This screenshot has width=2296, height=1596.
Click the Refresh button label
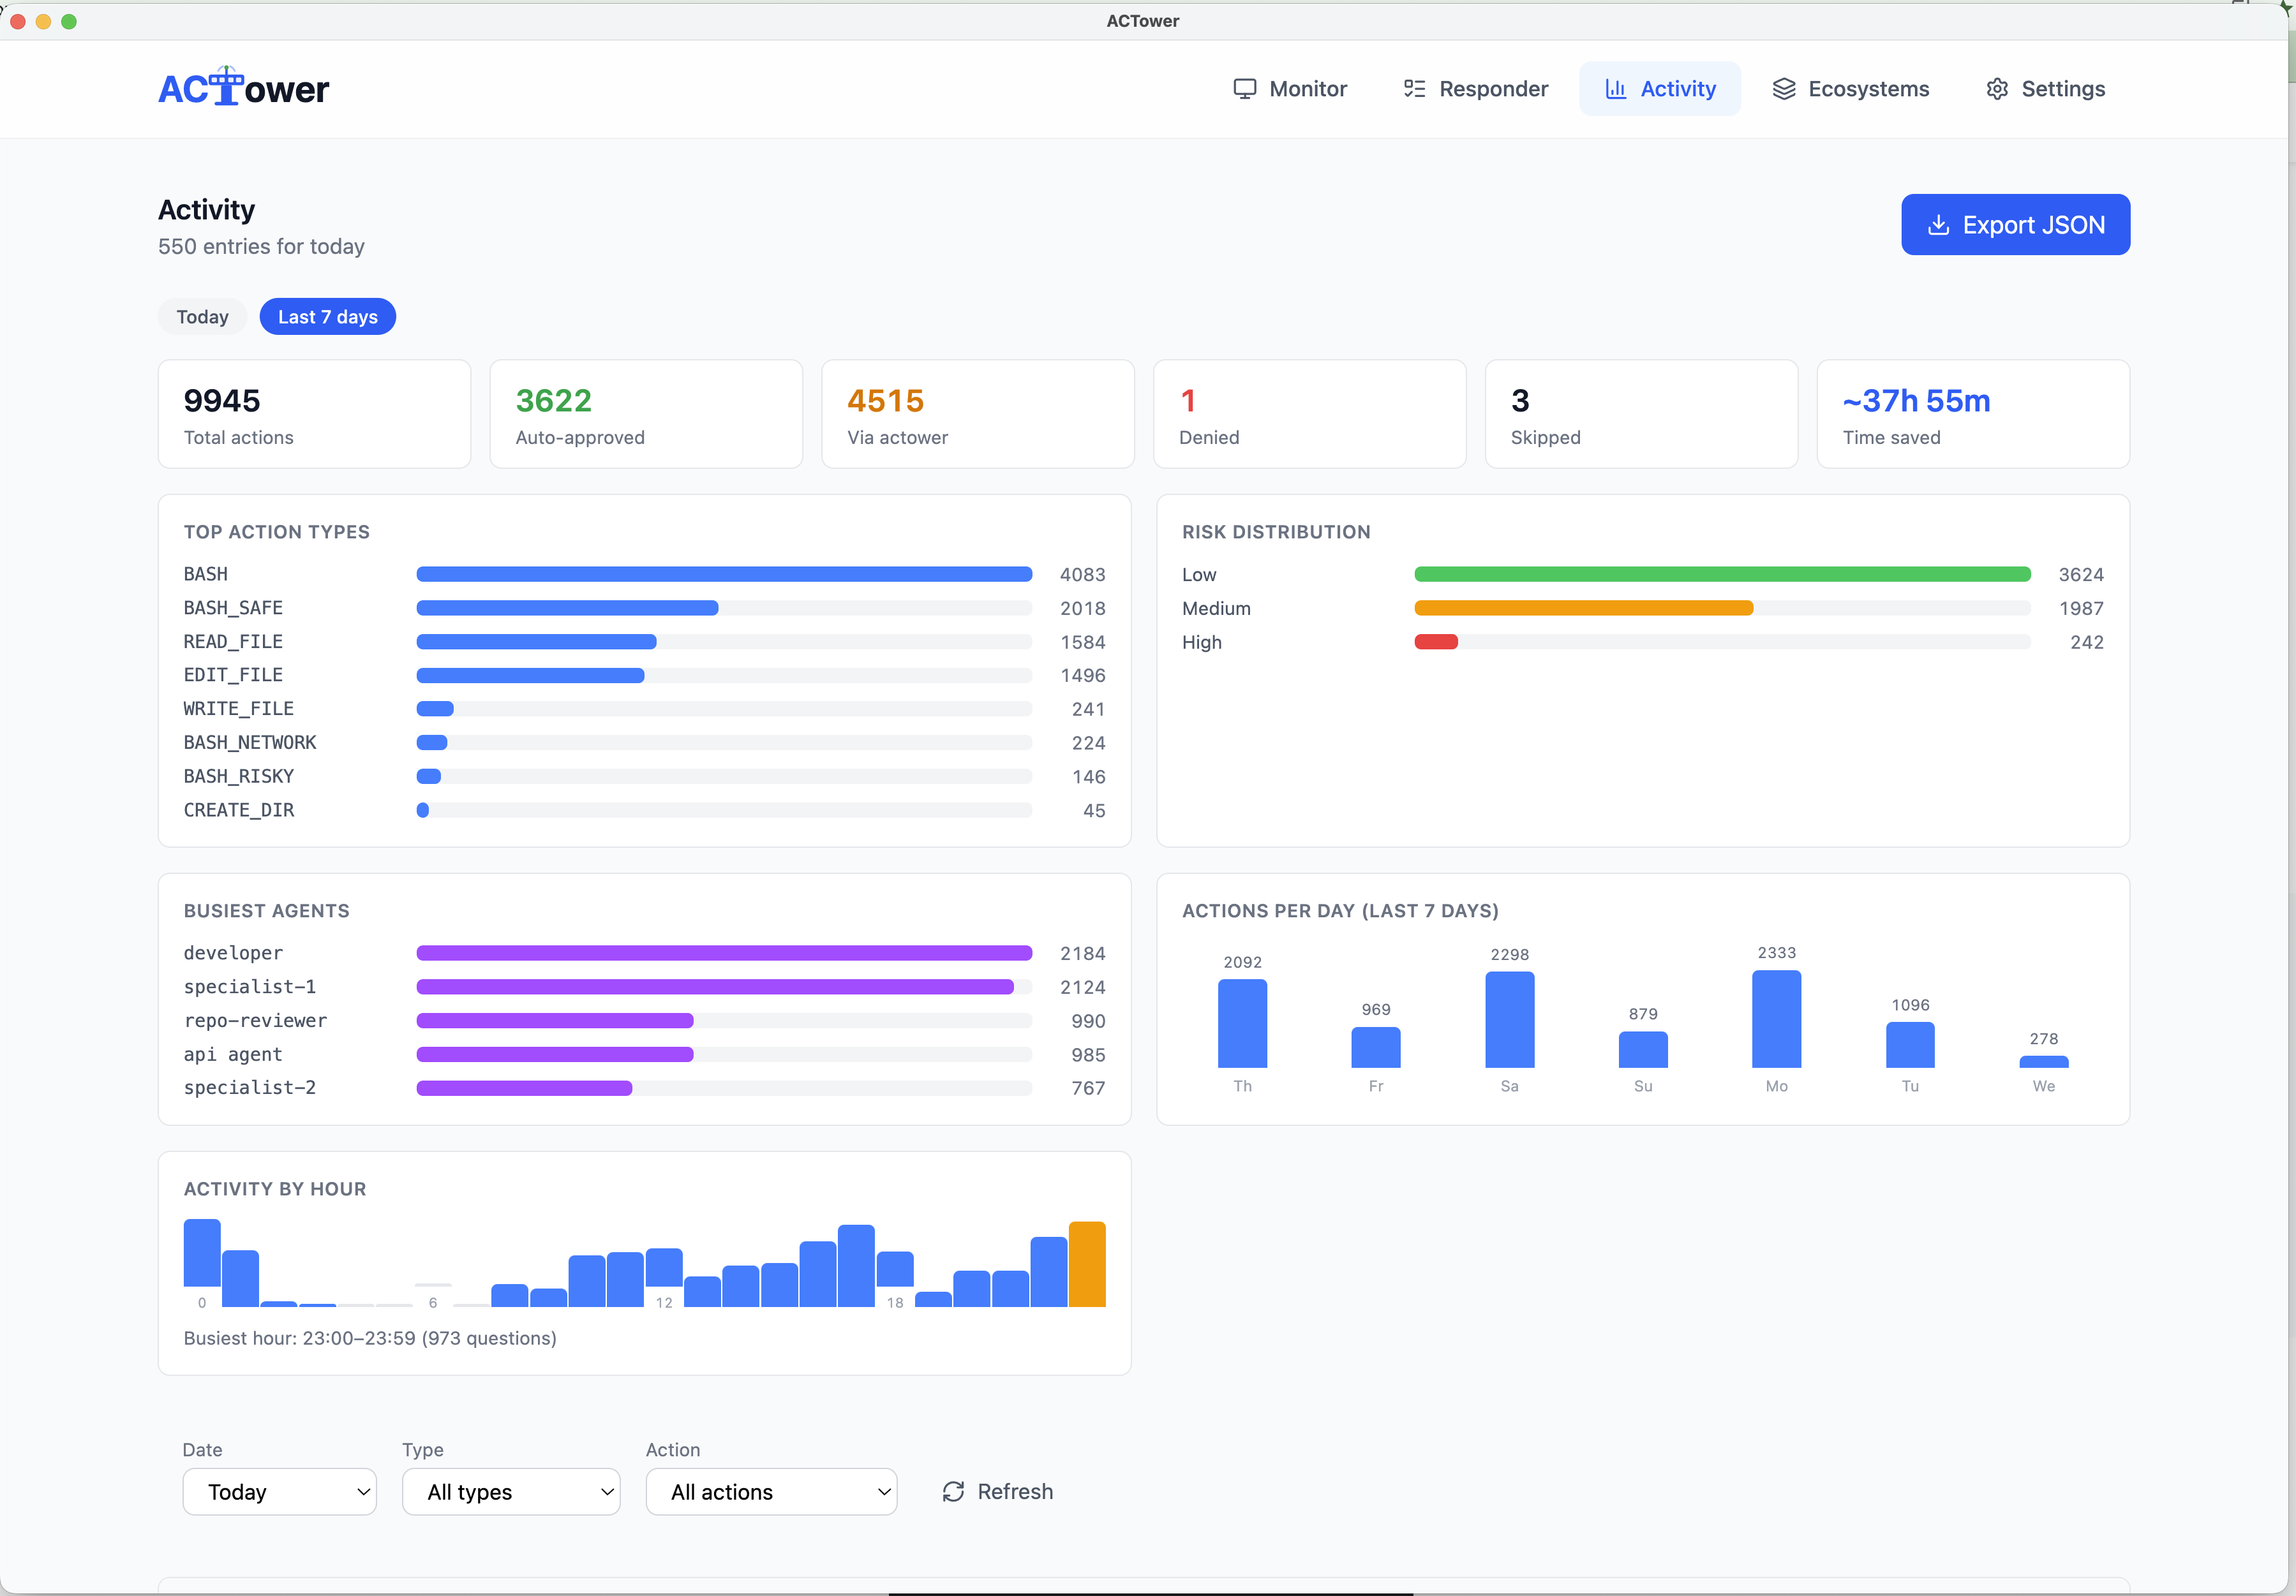1015,1491
